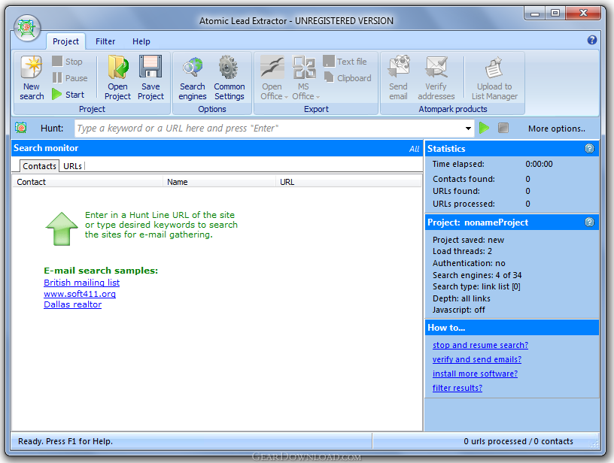Screen dimensions: 614x463
Task: Open Search engines options
Action: tap(193, 78)
